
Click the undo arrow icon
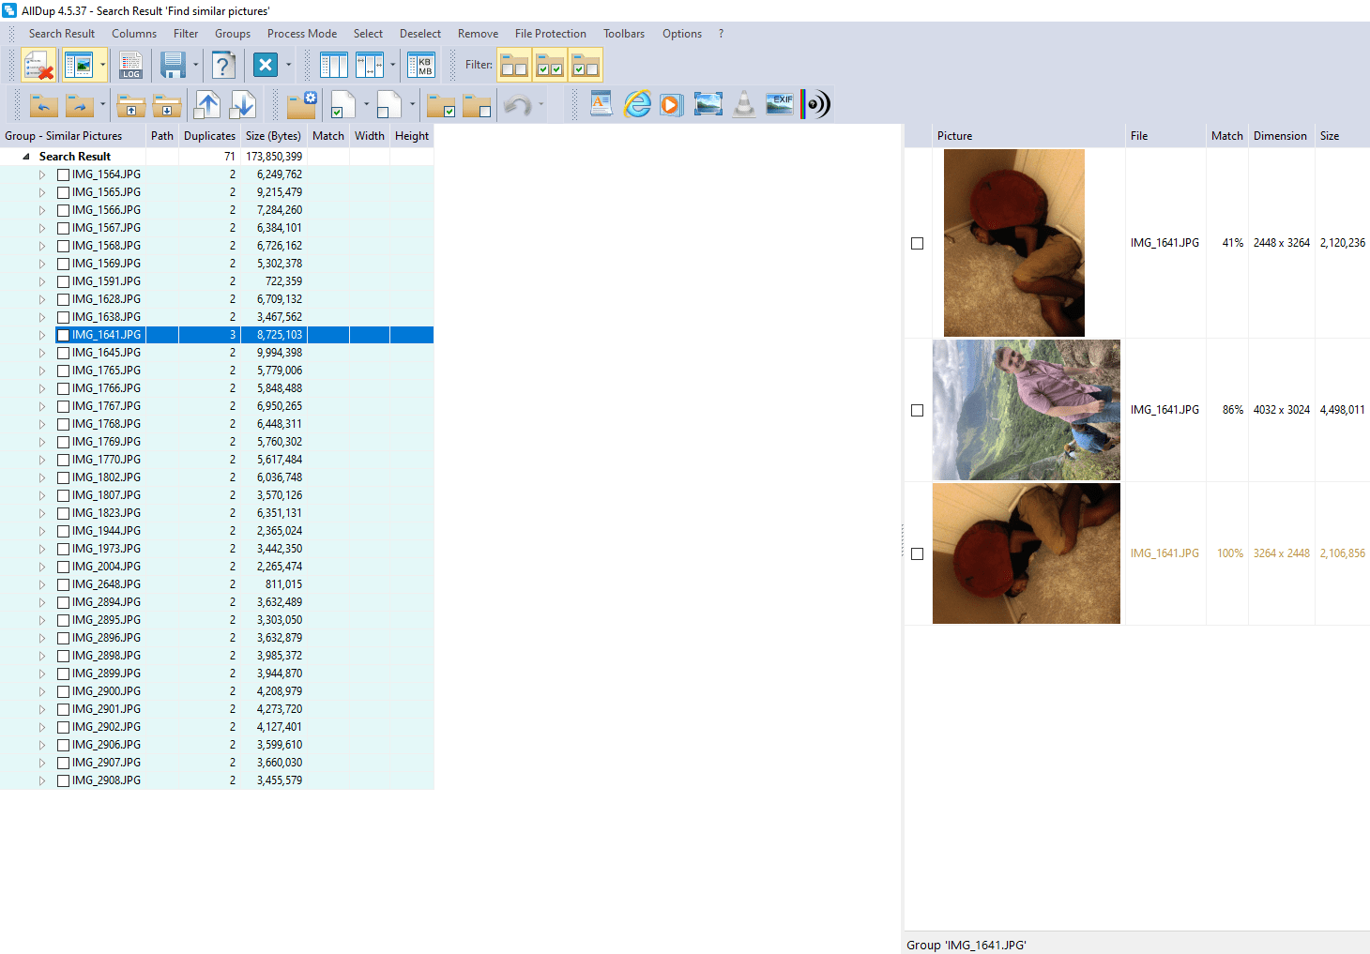517,104
